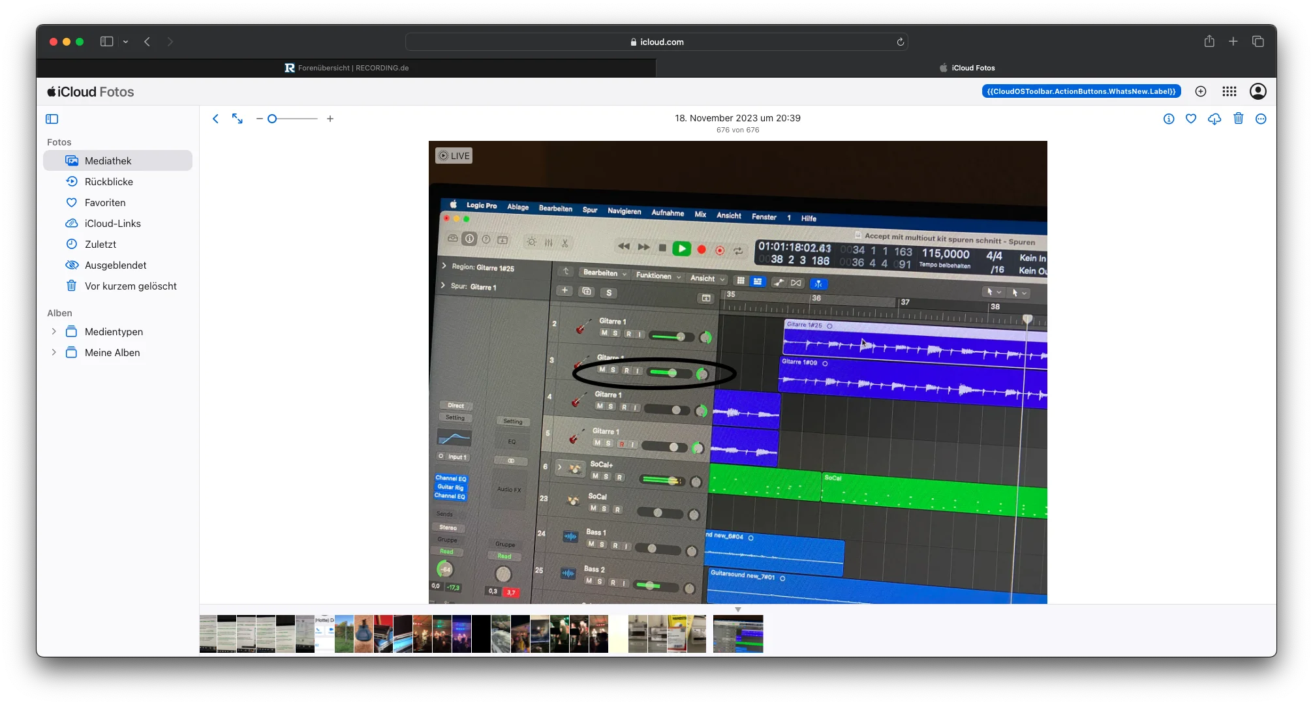Click the iCloud Fotos logo
Viewport: 1313px width, 705px height.
[x=91, y=92]
